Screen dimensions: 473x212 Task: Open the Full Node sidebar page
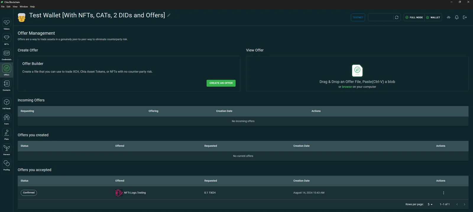click(x=7, y=104)
